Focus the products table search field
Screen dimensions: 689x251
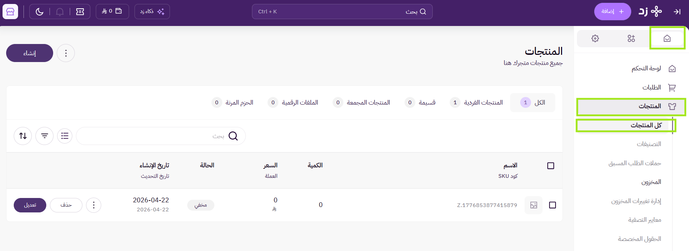(161, 136)
